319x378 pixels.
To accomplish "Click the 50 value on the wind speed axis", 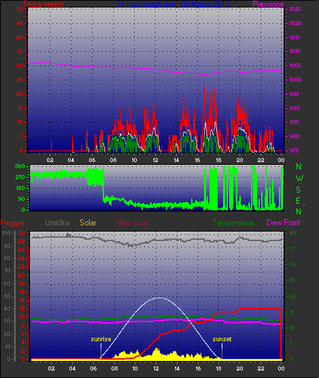I will pyautogui.click(x=20, y=9).
